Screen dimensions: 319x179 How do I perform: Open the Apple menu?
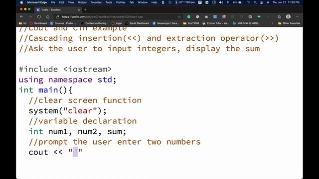point(21,2)
